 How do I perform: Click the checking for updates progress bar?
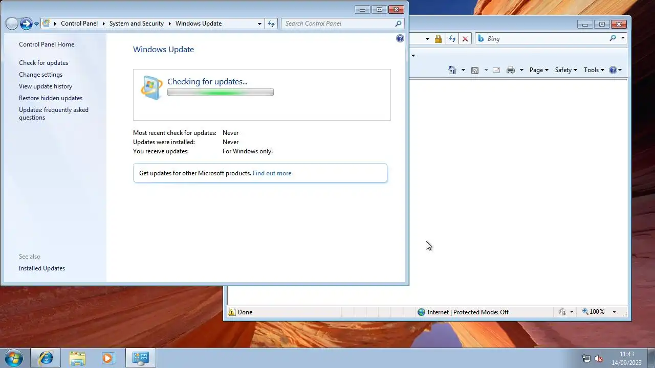[221, 92]
